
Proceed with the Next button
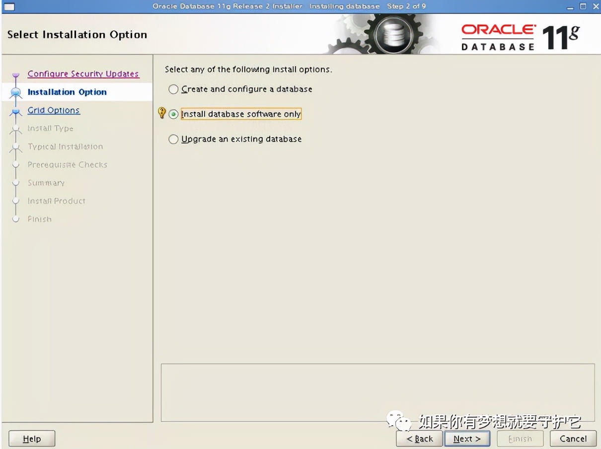467,439
